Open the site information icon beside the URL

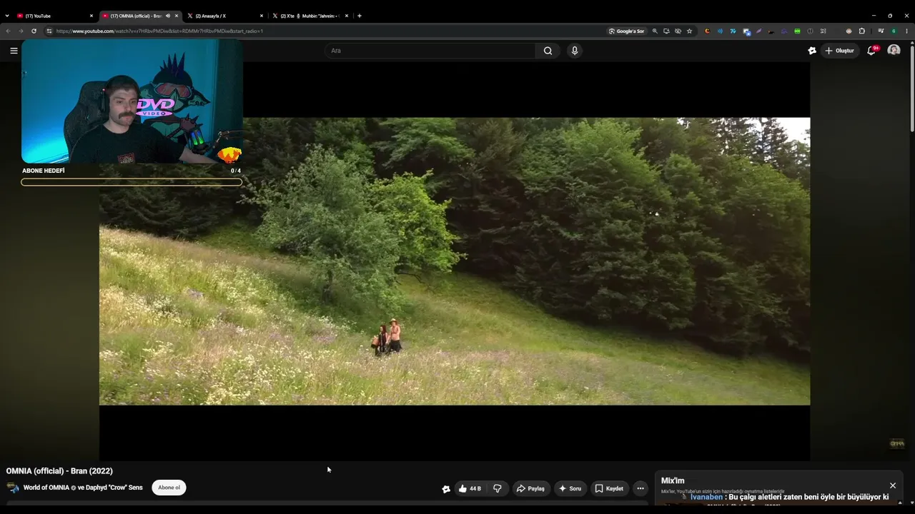(49, 31)
